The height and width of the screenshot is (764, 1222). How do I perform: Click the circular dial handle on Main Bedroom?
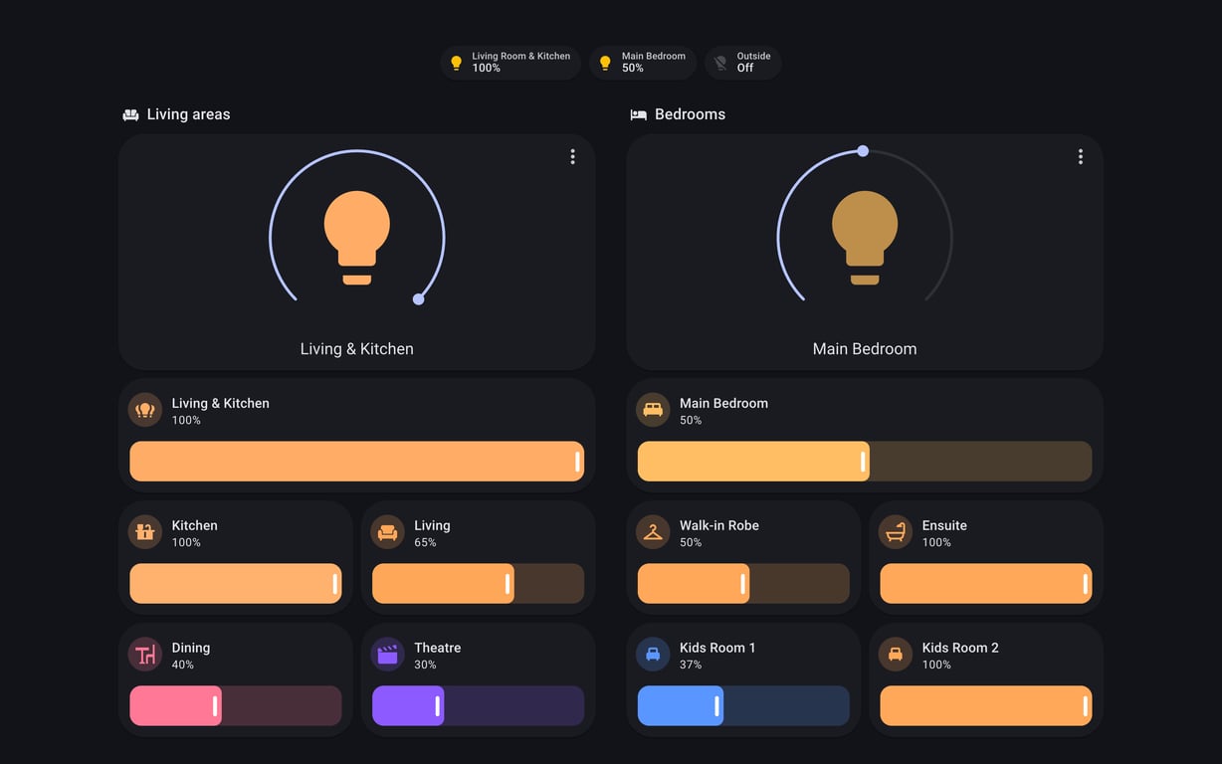(x=863, y=151)
